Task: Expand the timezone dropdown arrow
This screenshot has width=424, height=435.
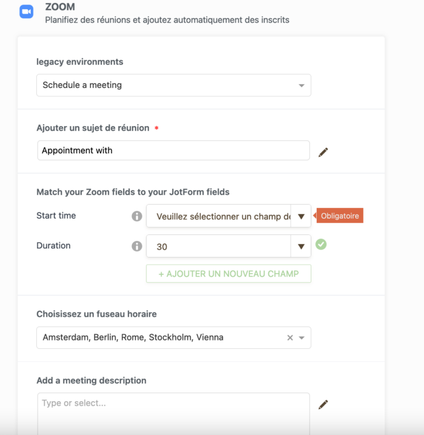Action: point(302,338)
